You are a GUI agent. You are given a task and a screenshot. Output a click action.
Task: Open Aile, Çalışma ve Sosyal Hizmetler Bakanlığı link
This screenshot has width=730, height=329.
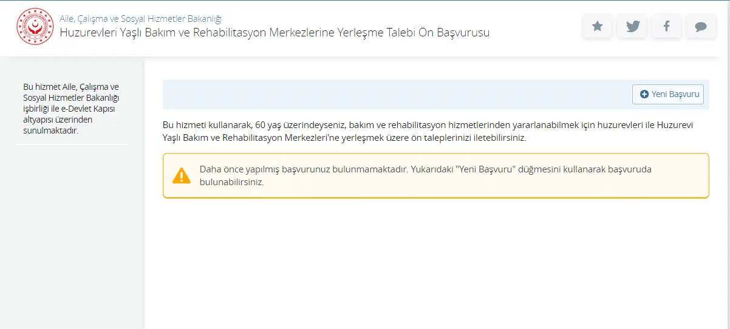[140, 18]
